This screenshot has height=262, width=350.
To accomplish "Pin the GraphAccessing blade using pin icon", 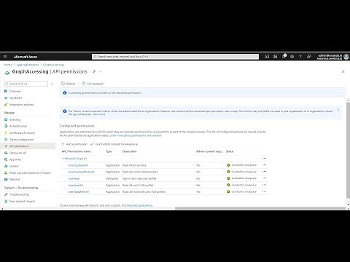I will (94, 71).
